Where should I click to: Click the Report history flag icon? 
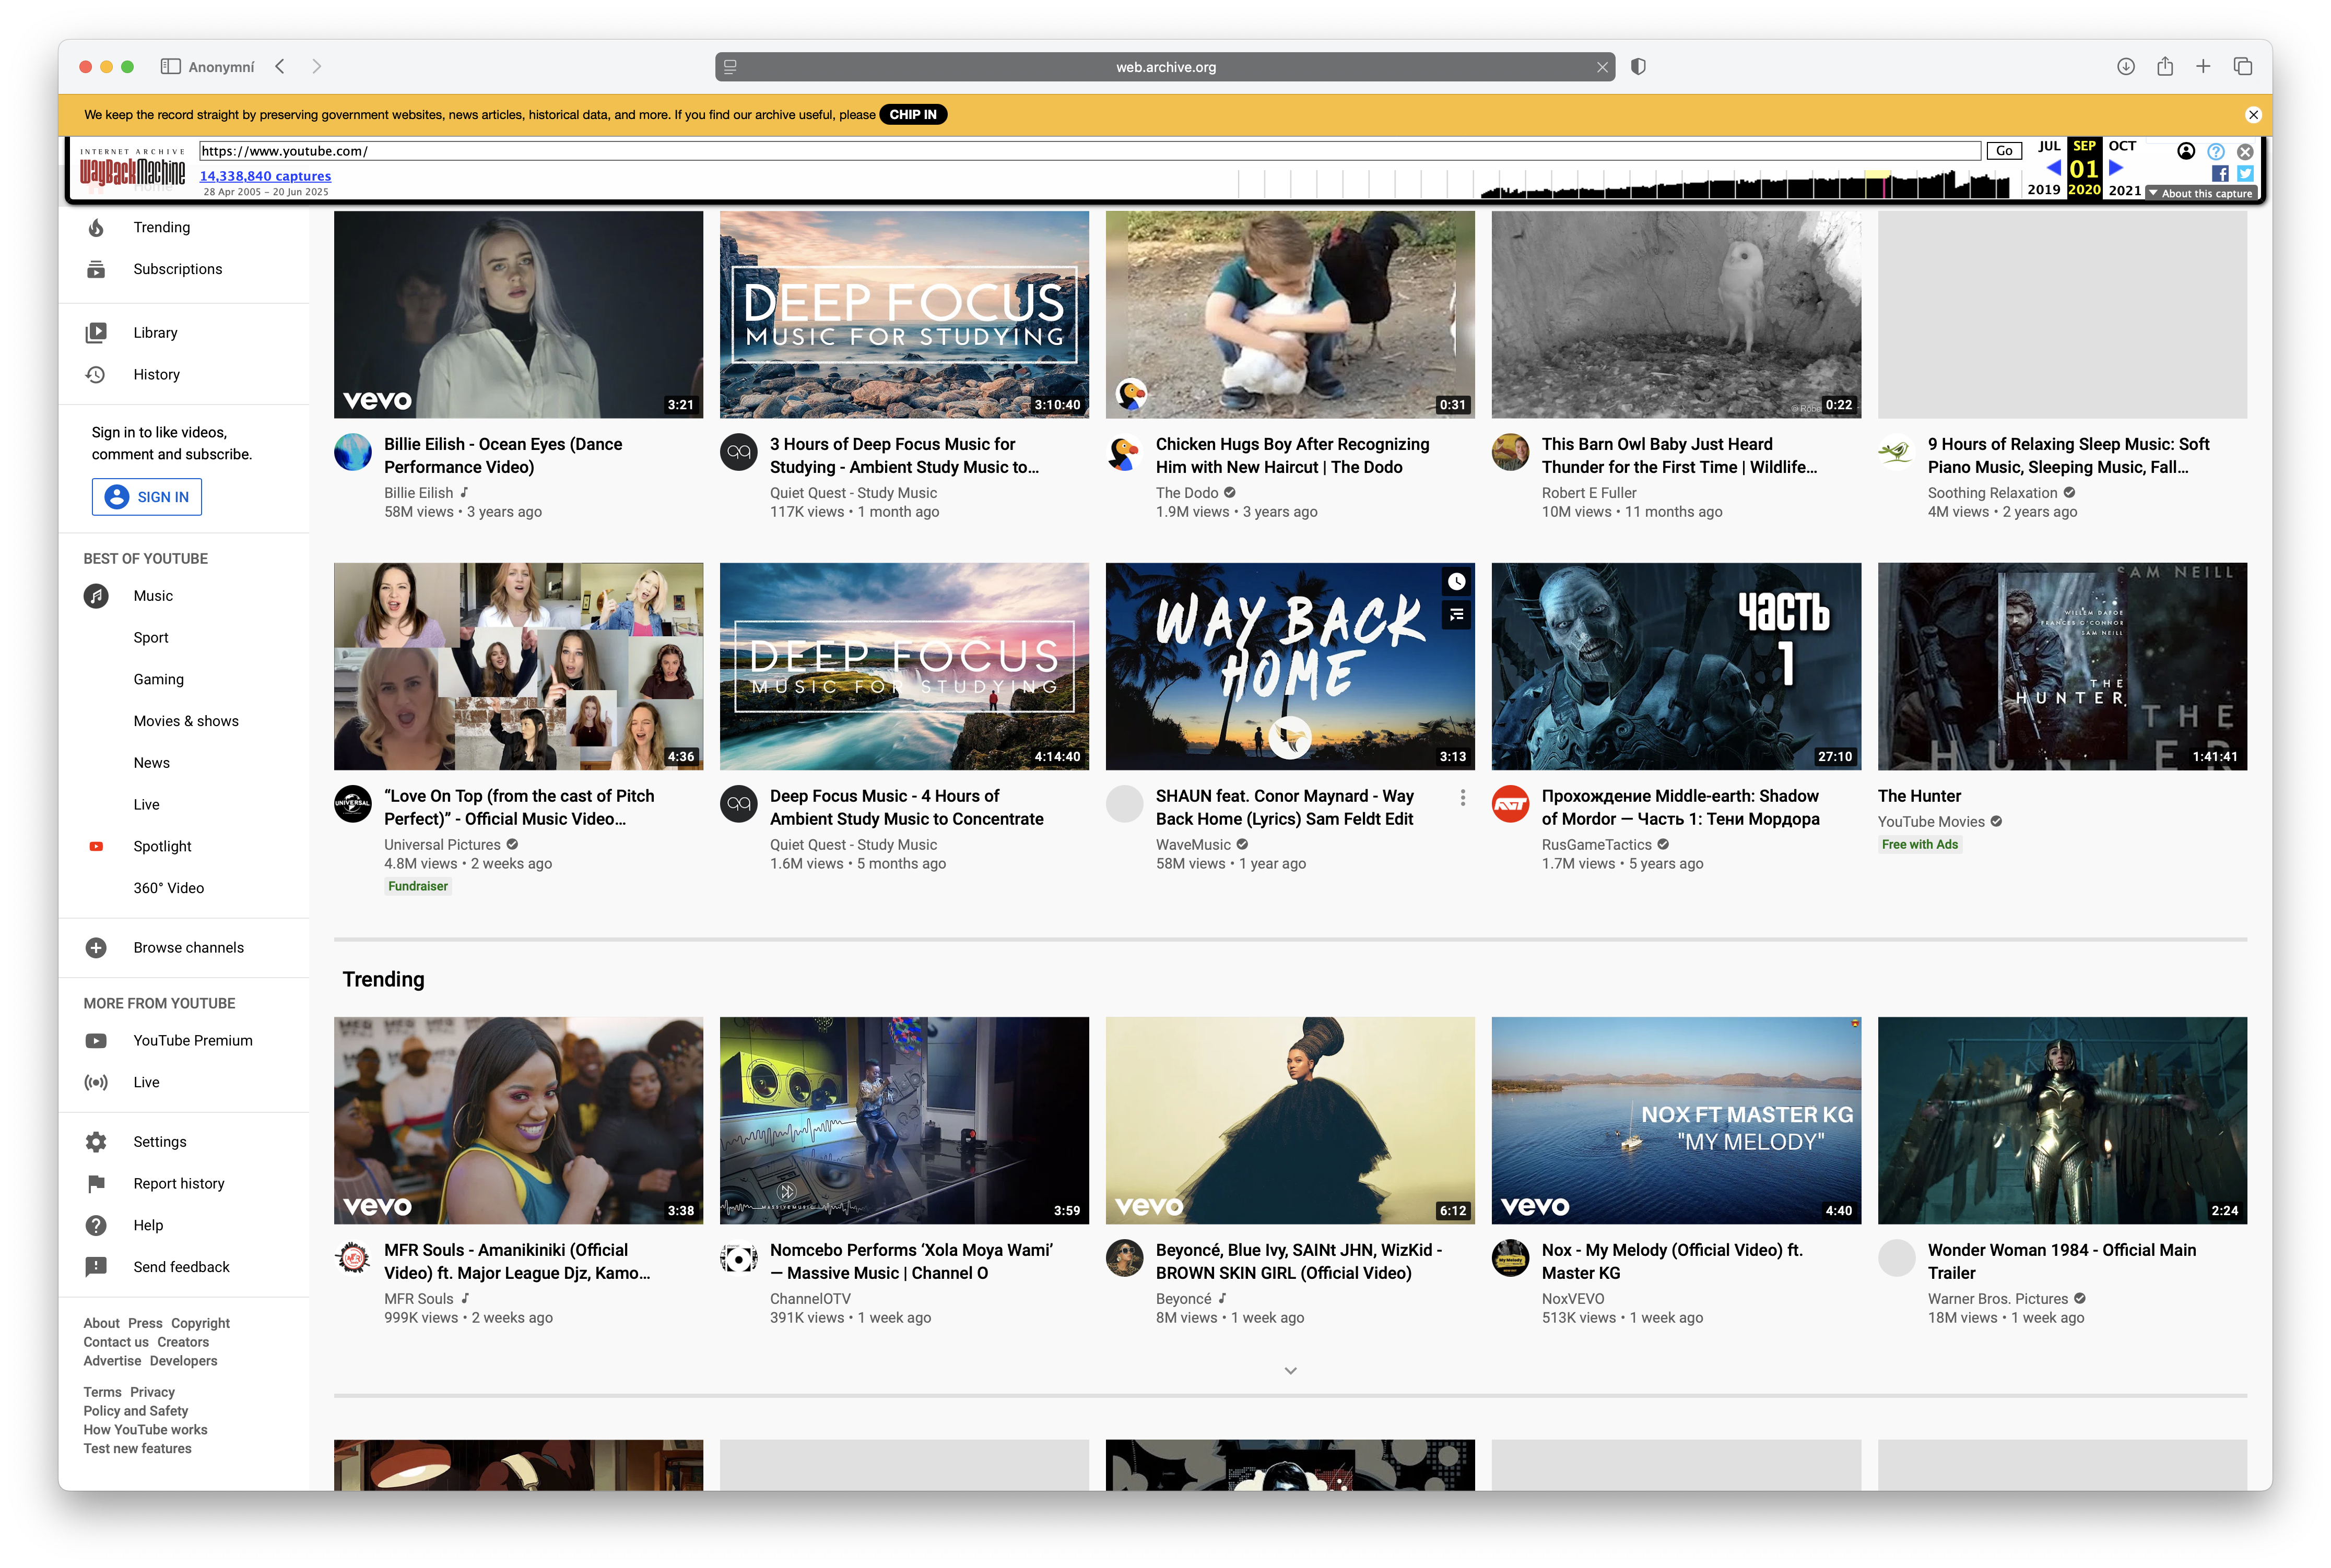(96, 1184)
